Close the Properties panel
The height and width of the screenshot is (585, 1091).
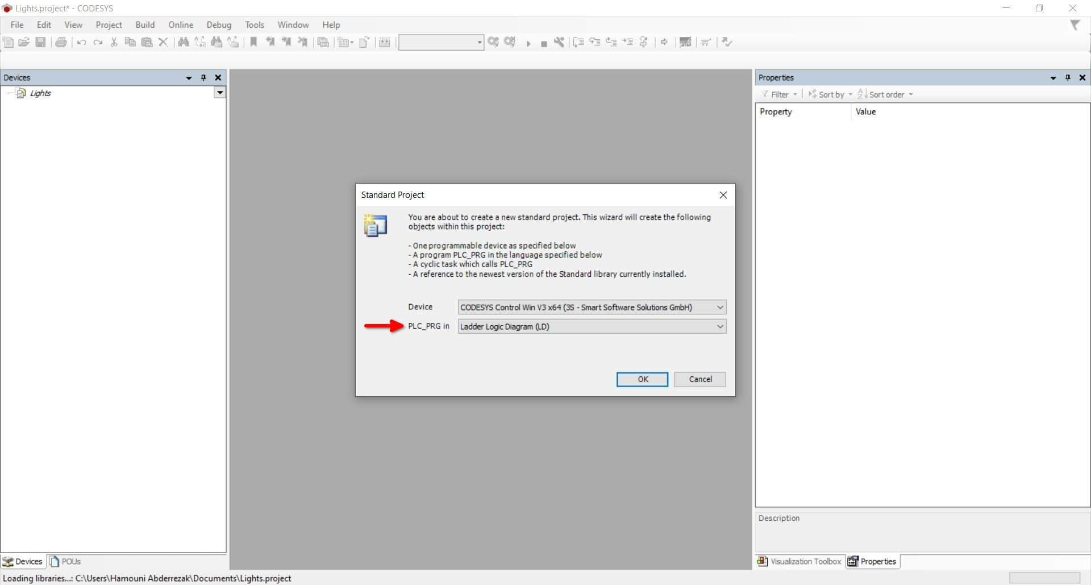click(1082, 78)
